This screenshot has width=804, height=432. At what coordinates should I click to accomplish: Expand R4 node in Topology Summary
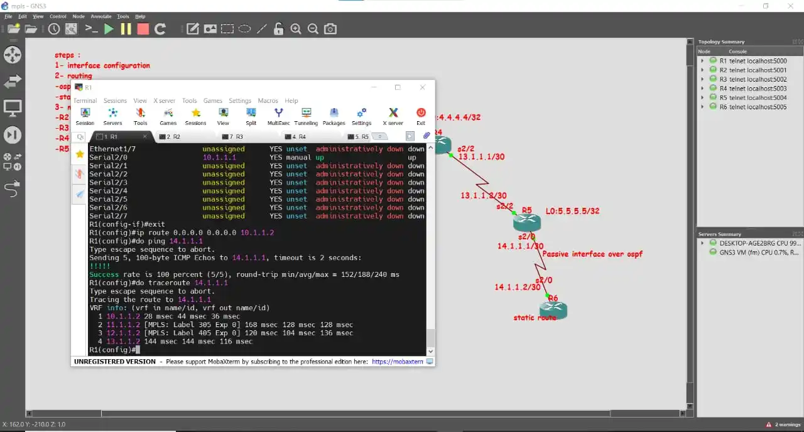[703, 89]
